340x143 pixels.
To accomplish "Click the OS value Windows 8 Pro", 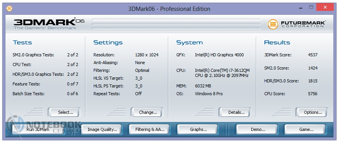I will click(209, 94).
